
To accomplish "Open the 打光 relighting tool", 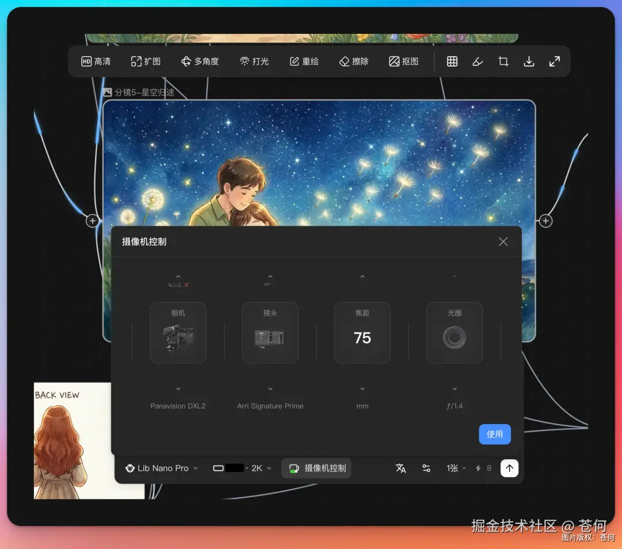I will click(255, 61).
